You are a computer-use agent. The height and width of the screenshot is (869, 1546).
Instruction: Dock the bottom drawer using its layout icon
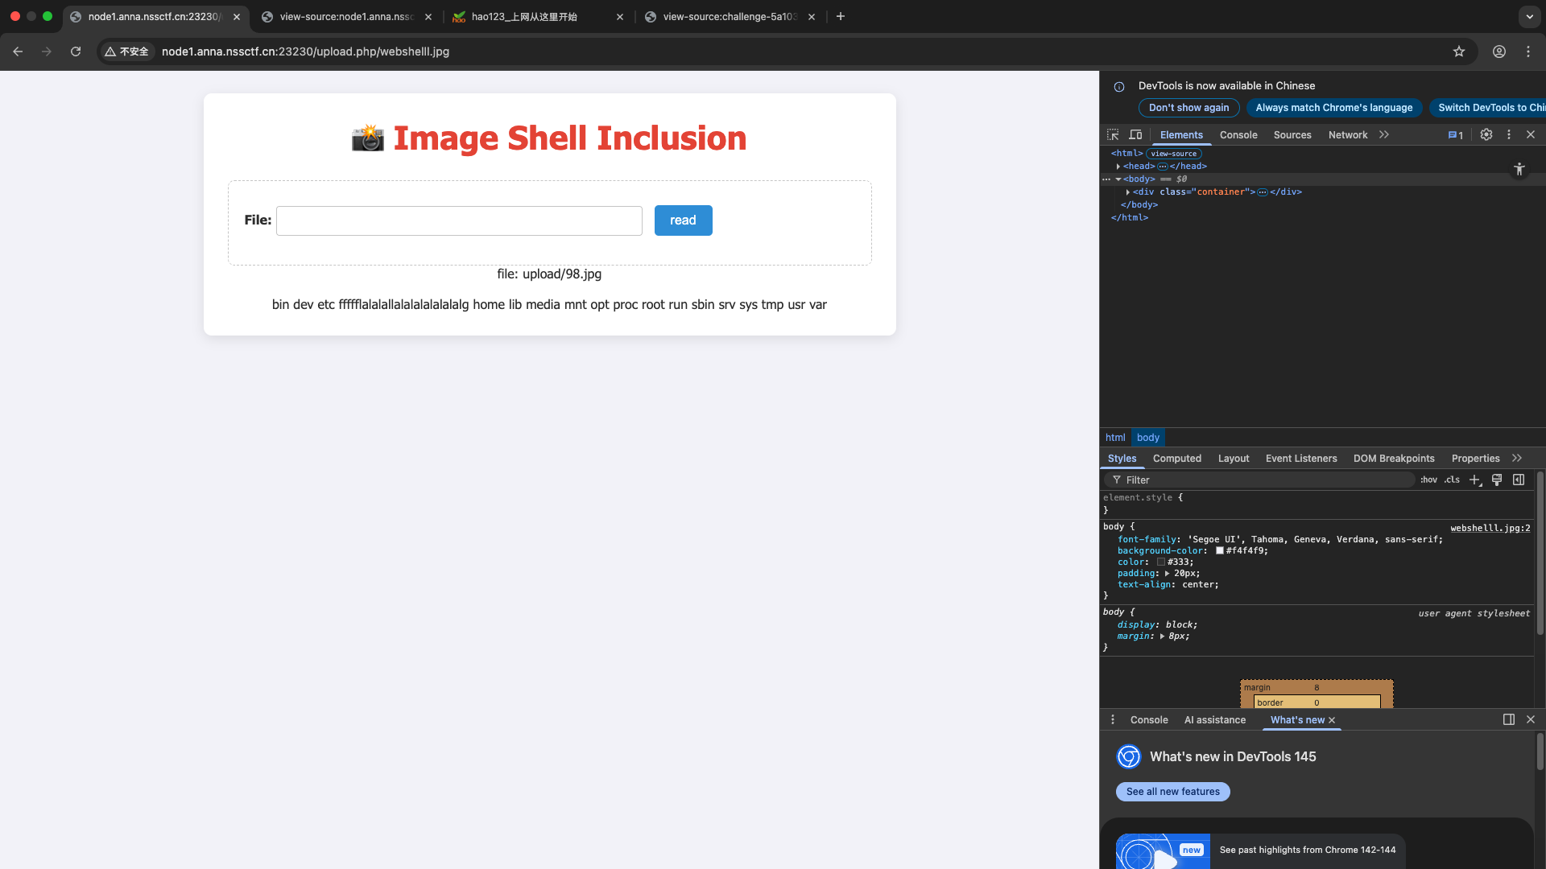[x=1509, y=719]
